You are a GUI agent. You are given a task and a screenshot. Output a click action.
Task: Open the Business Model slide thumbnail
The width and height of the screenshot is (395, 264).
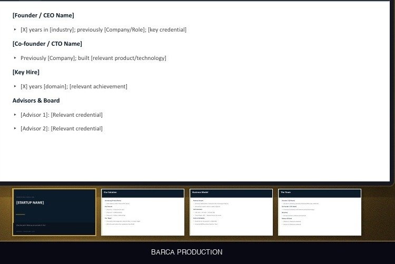(231, 212)
